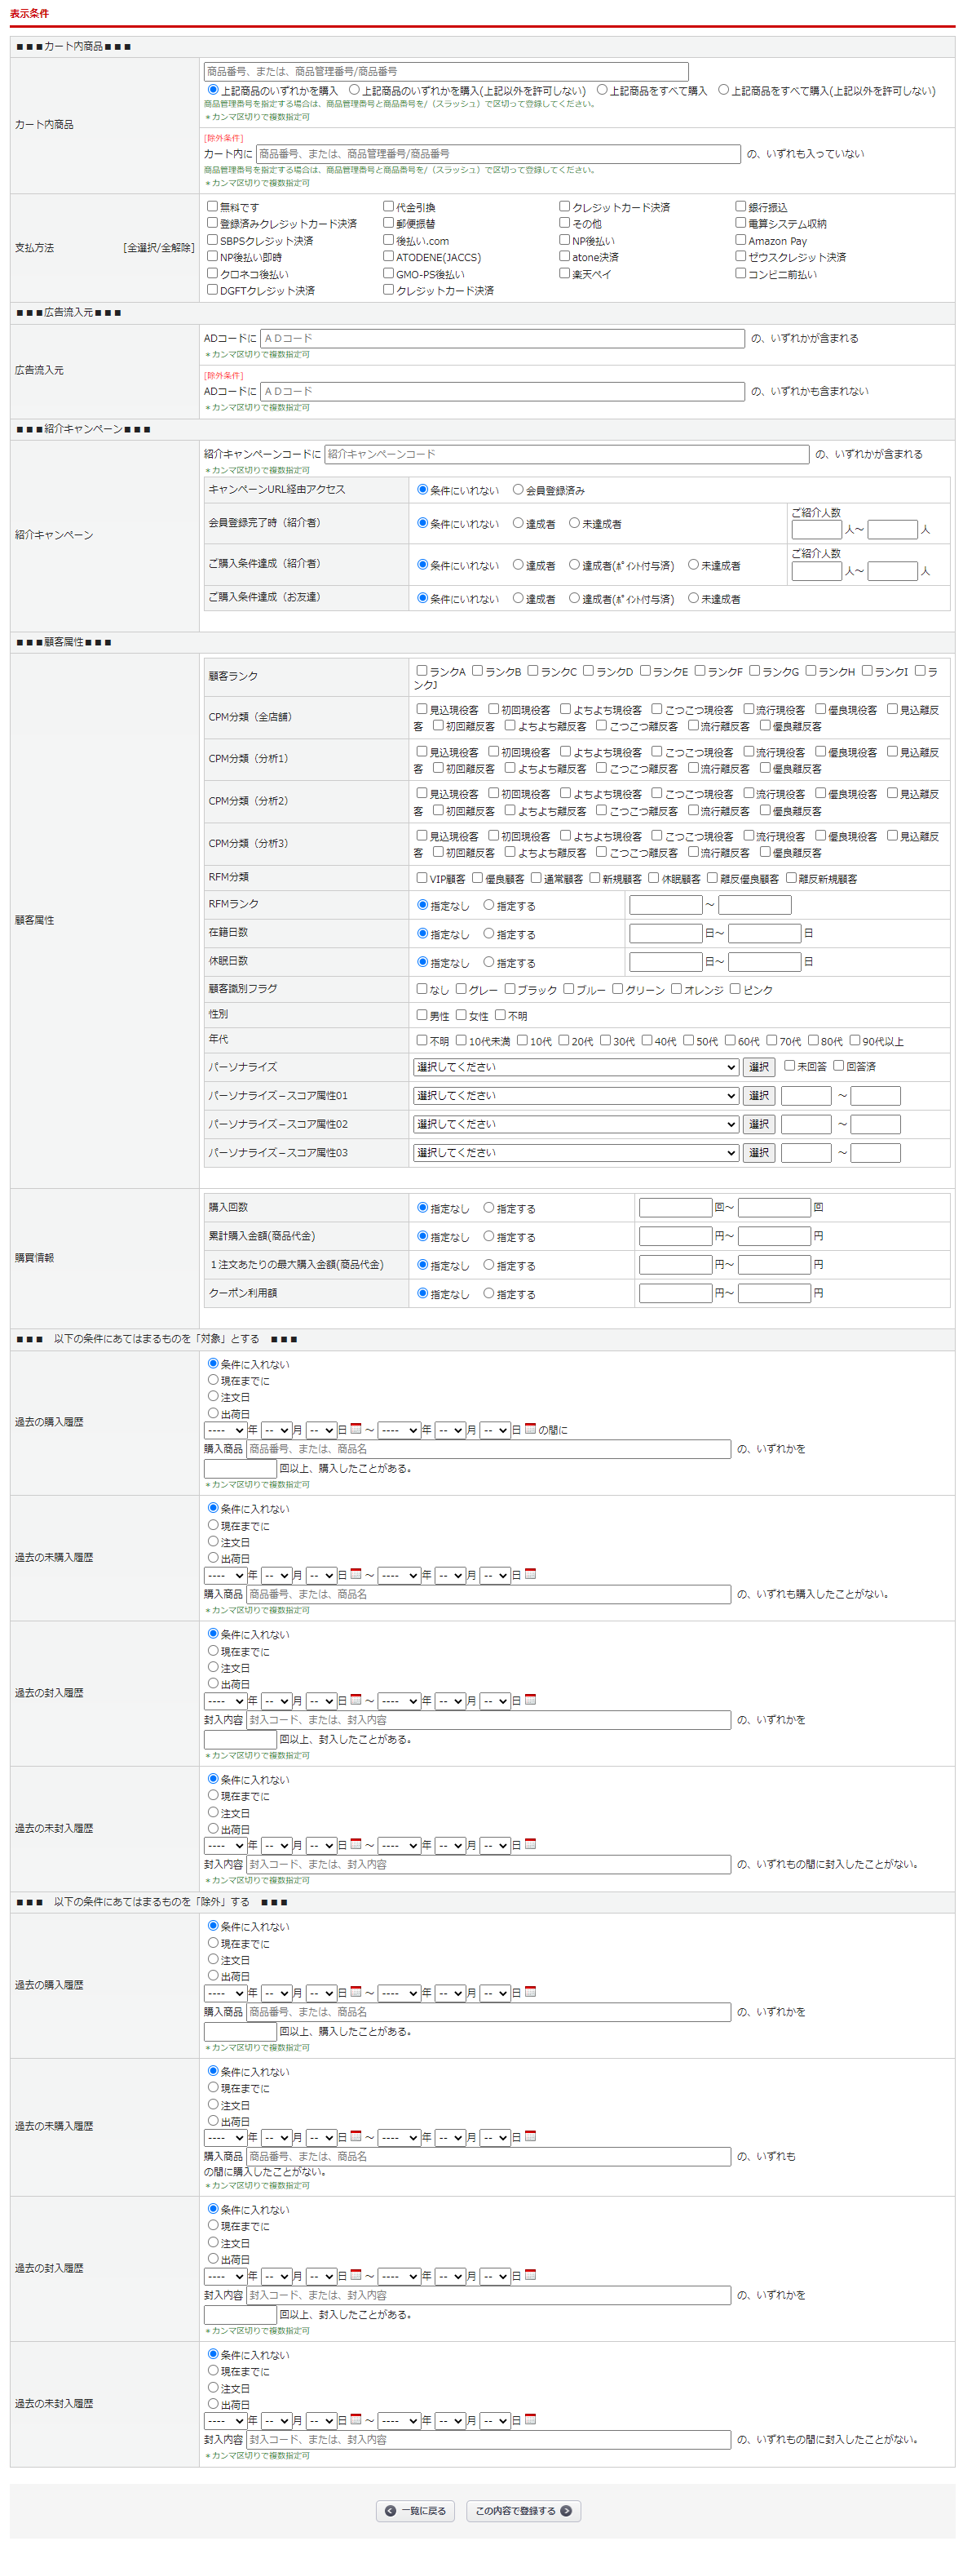Open start-date calendar for 除外 過去の封入履歴
The image size is (963, 2550).
tap(356, 2275)
